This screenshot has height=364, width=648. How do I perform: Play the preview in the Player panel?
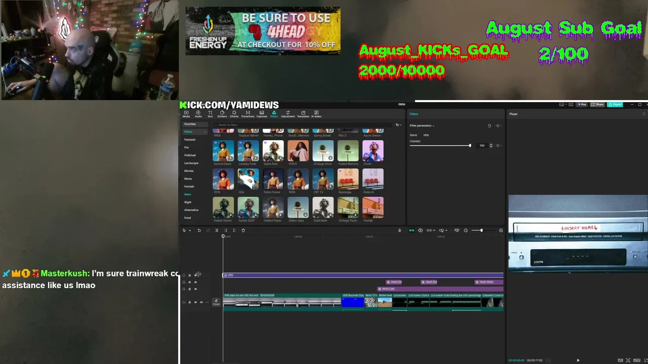[x=578, y=360]
